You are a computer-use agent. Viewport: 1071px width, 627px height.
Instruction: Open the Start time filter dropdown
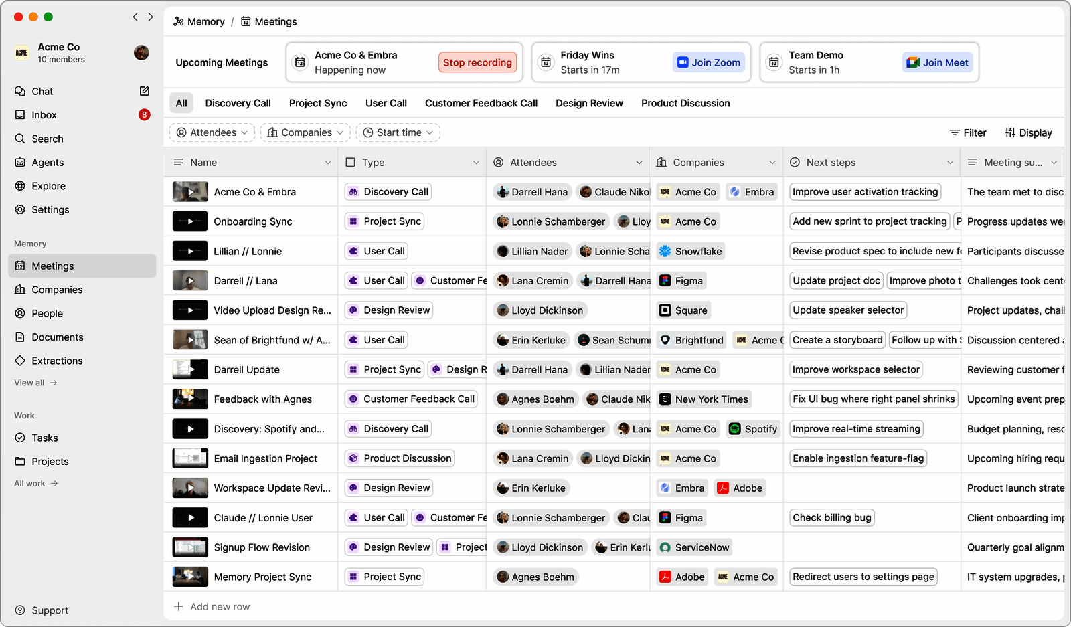pos(398,132)
